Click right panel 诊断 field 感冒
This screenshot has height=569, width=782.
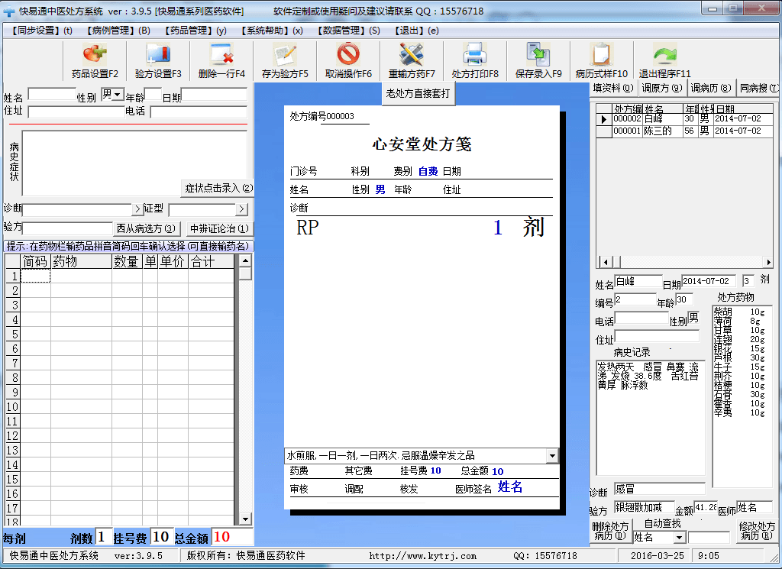coord(659,489)
